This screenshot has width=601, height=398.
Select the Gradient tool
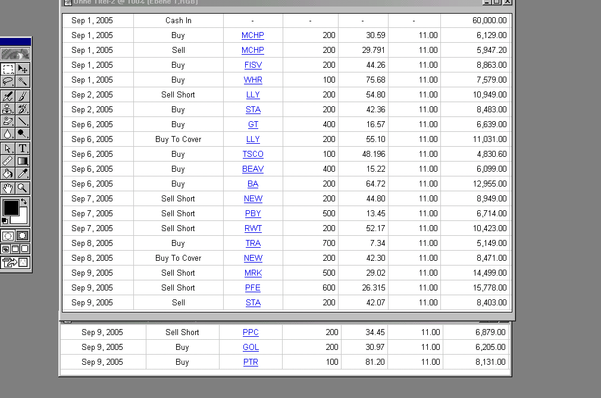coord(23,161)
